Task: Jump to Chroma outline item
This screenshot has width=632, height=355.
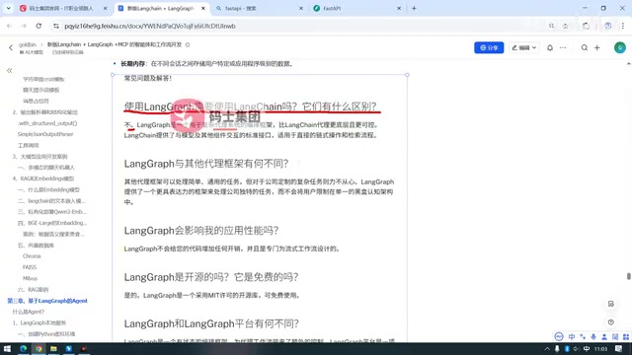Action: [x=32, y=256]
